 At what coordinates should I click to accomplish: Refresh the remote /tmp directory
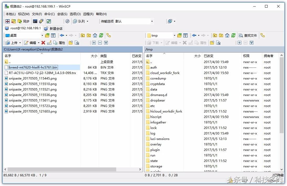233,35
